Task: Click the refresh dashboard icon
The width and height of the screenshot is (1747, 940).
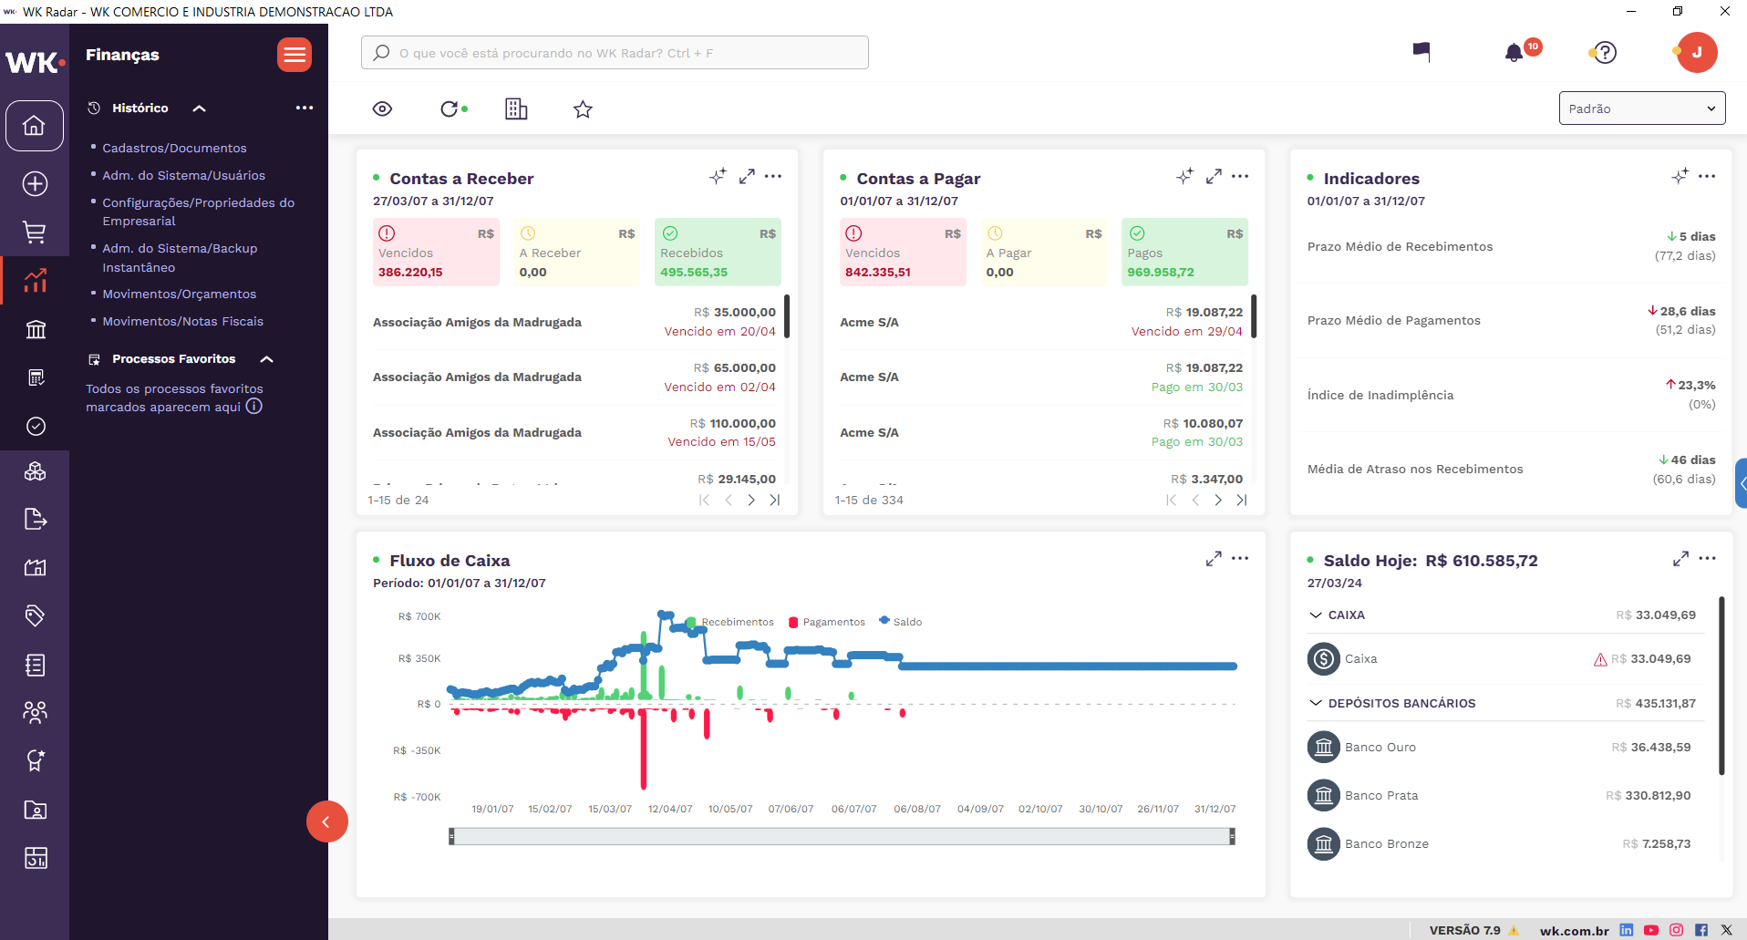Action: click(x=450, y=109)
